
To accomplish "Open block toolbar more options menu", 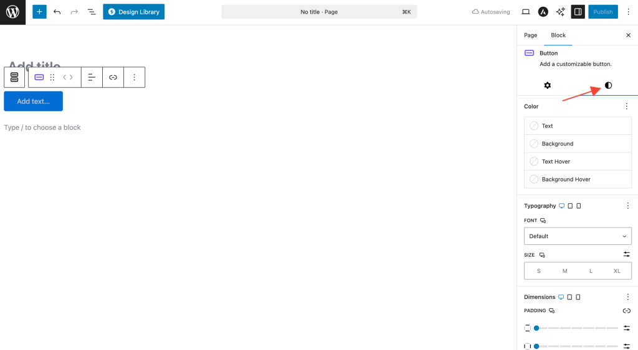I will click(x=134, y=77).
